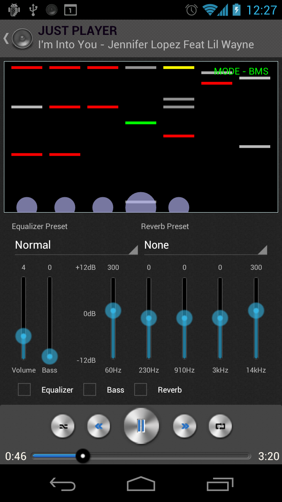Tap the battery charging icon

pyautogui.click(x=237, y=10)
